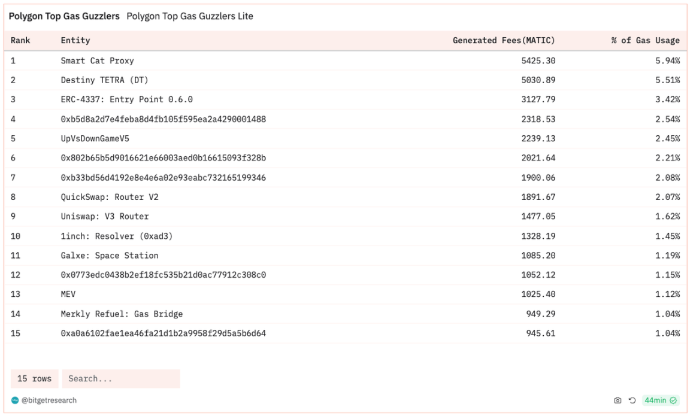Screen dimensions: 690x416
Task: Click the Polygon Top Gas Guzzlers title
Action: coord(64,16)
